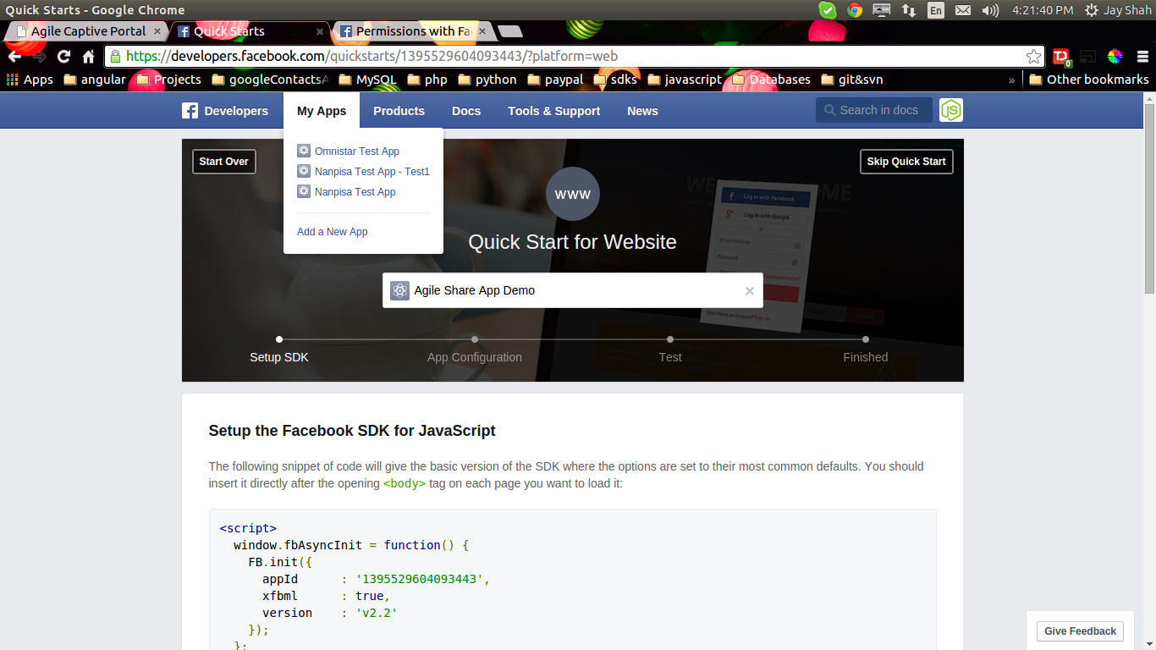Click the Node.js logo icon in navbar
Image resolution: width=1156 pixels, height=650 pixels.
[951, 110]
